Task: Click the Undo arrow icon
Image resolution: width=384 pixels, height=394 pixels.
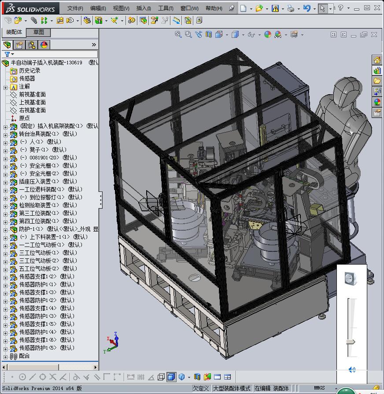Action: tap(306, 8)
